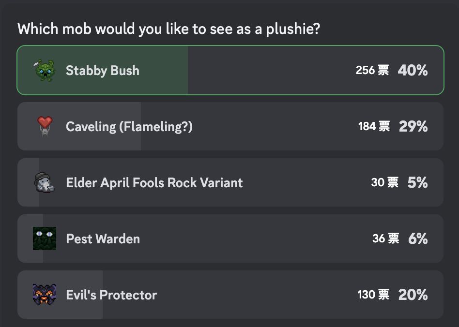Choose Elder April Fools Rock Variant
Screen dimensions: 459x327
tap(230, 182)
